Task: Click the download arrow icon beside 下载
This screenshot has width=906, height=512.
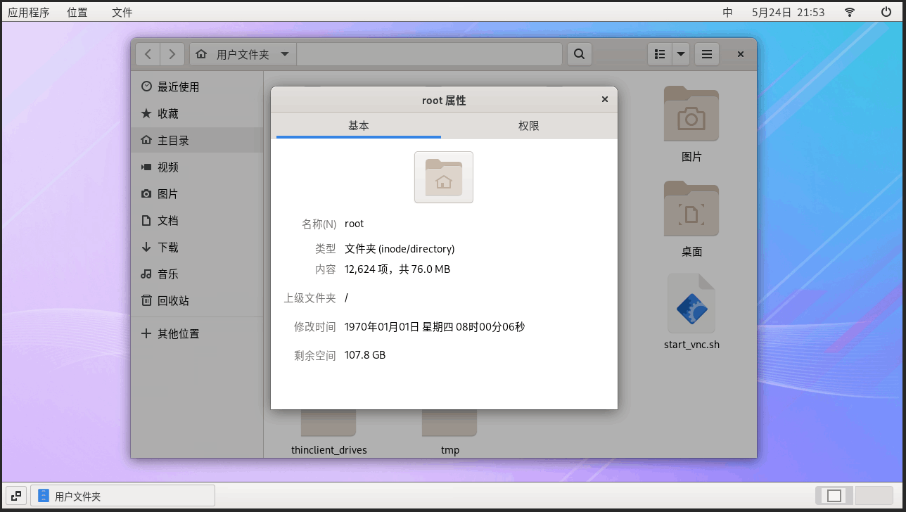Action: coord(146,247)
